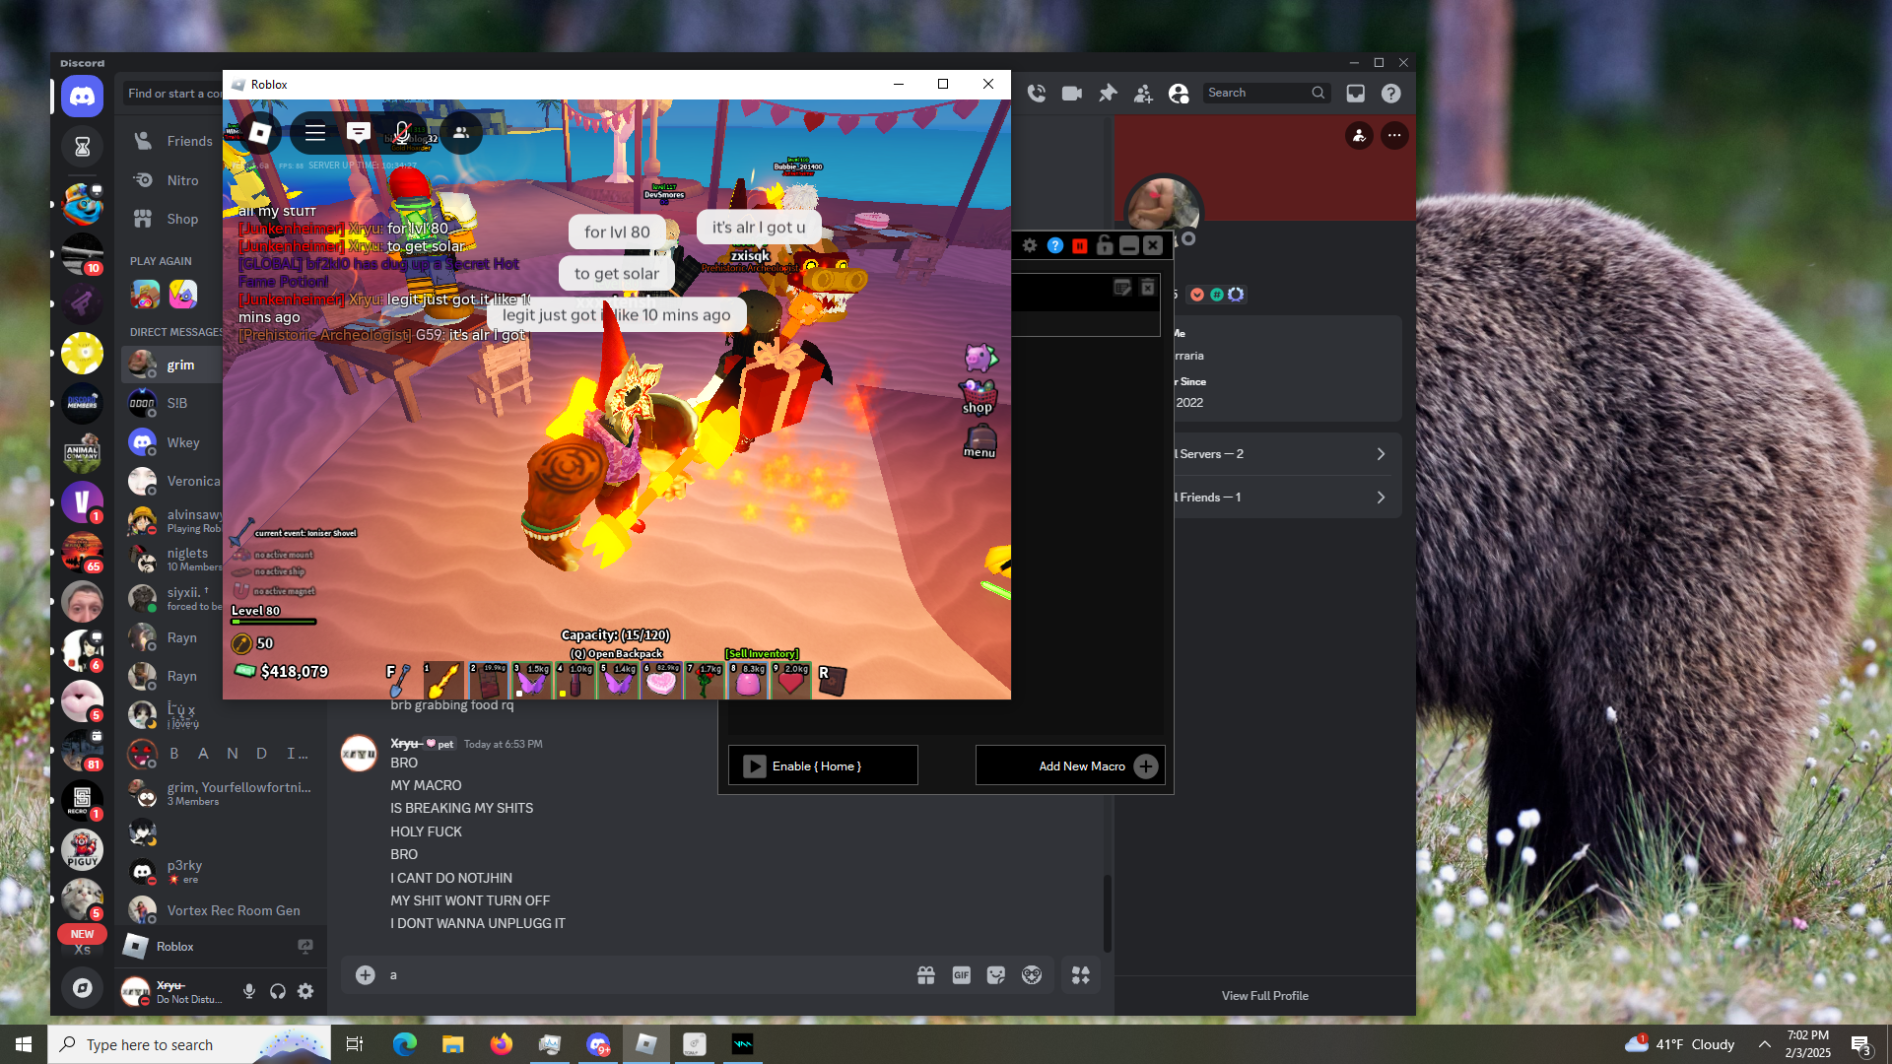Toggle the macro window lock
Screen dimensions: 1892x1064
pyautogui.click(x=1105, y=245)
